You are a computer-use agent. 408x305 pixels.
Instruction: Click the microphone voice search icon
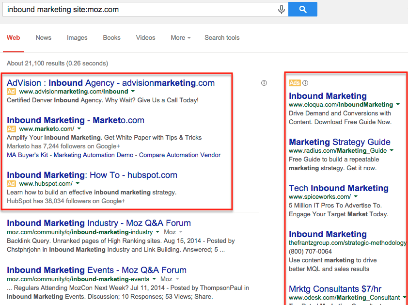(x=281, y=10)
